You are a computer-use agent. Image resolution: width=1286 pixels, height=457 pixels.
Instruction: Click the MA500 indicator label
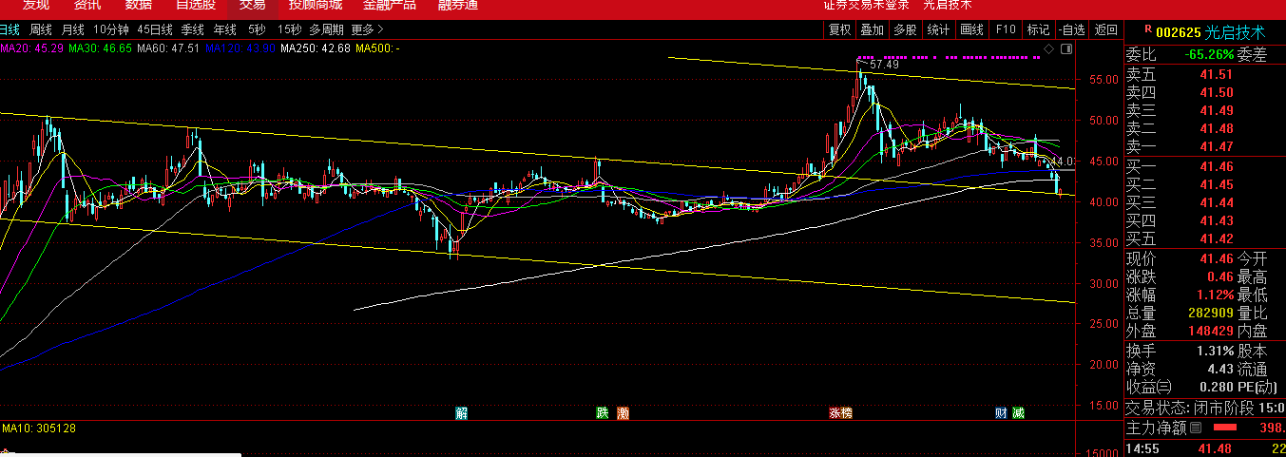click(x=377, y=48)
